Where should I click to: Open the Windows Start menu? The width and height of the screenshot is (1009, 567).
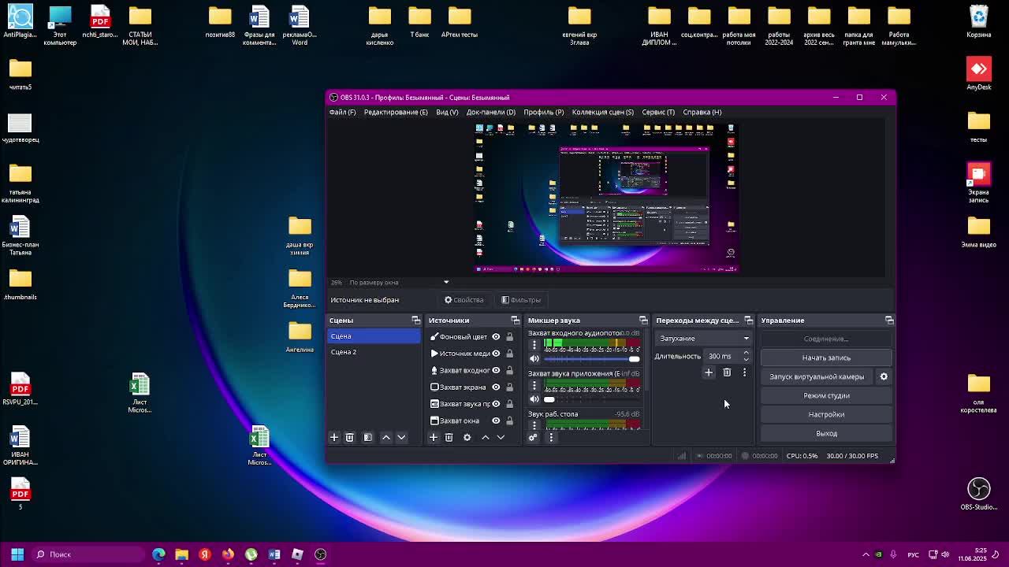pos(17,554)
